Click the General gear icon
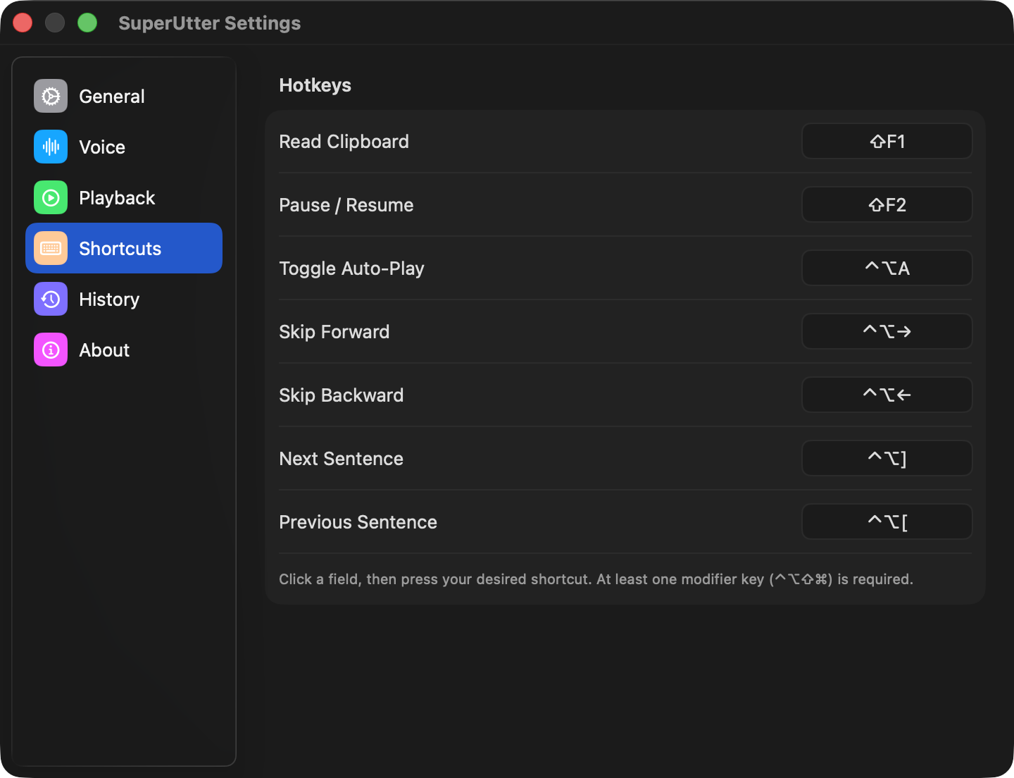Viewport: 1014px width, 778px height. point(51,96)
